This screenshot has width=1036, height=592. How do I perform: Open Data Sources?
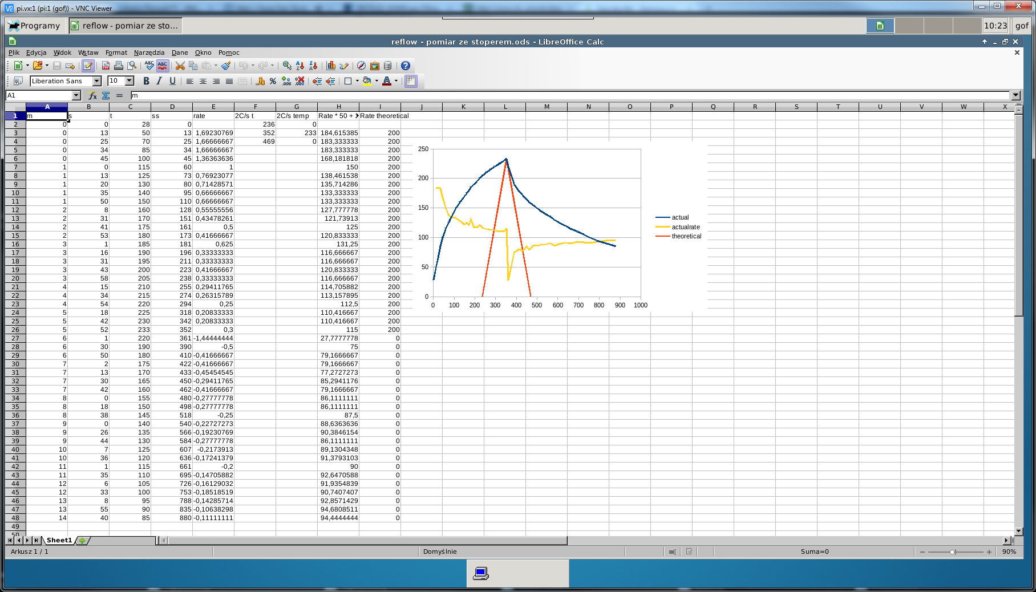tap(388, 66)
